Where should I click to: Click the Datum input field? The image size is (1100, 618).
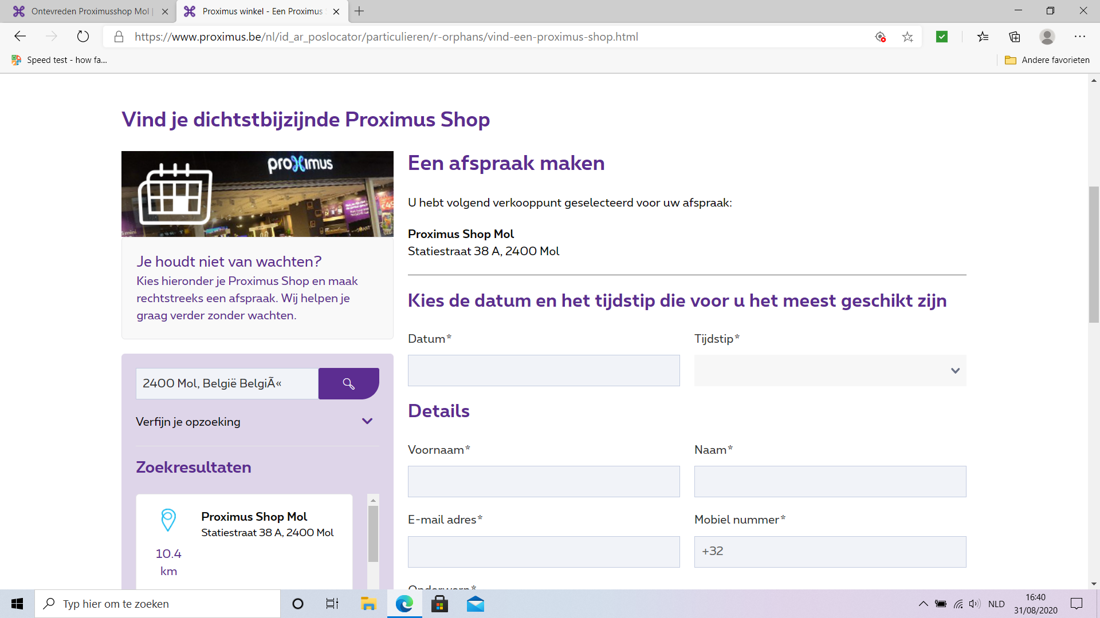[544, 370]
